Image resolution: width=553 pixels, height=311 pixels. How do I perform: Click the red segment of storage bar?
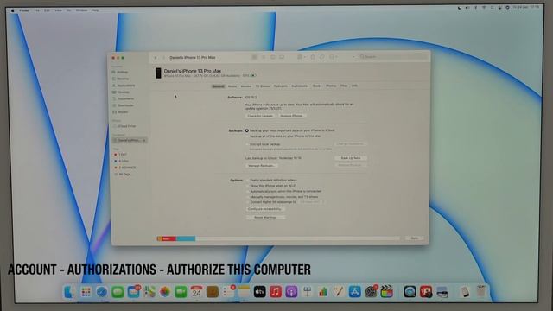168,238
